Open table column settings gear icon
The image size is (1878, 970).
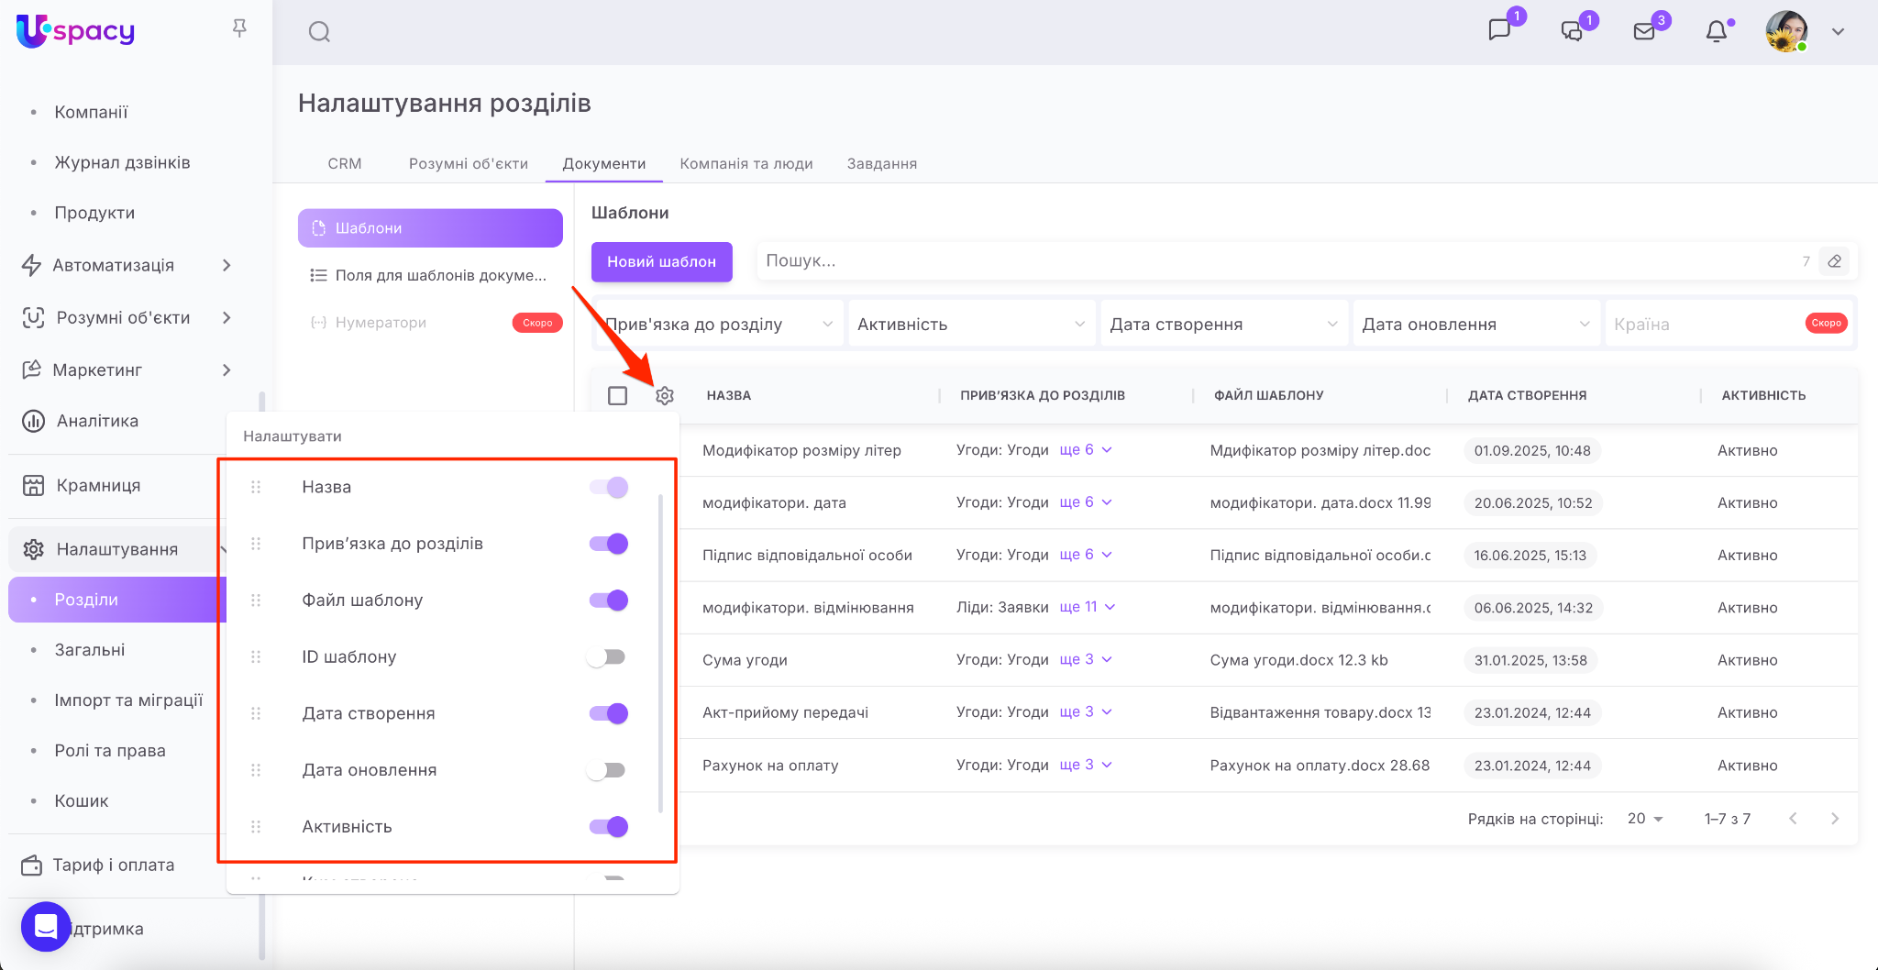665,395
